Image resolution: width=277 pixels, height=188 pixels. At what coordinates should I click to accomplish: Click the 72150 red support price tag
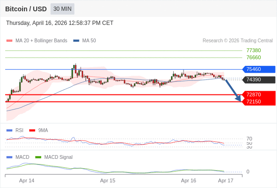point(259,102)
